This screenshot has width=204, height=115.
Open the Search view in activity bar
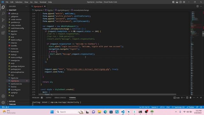coord(3,13)
